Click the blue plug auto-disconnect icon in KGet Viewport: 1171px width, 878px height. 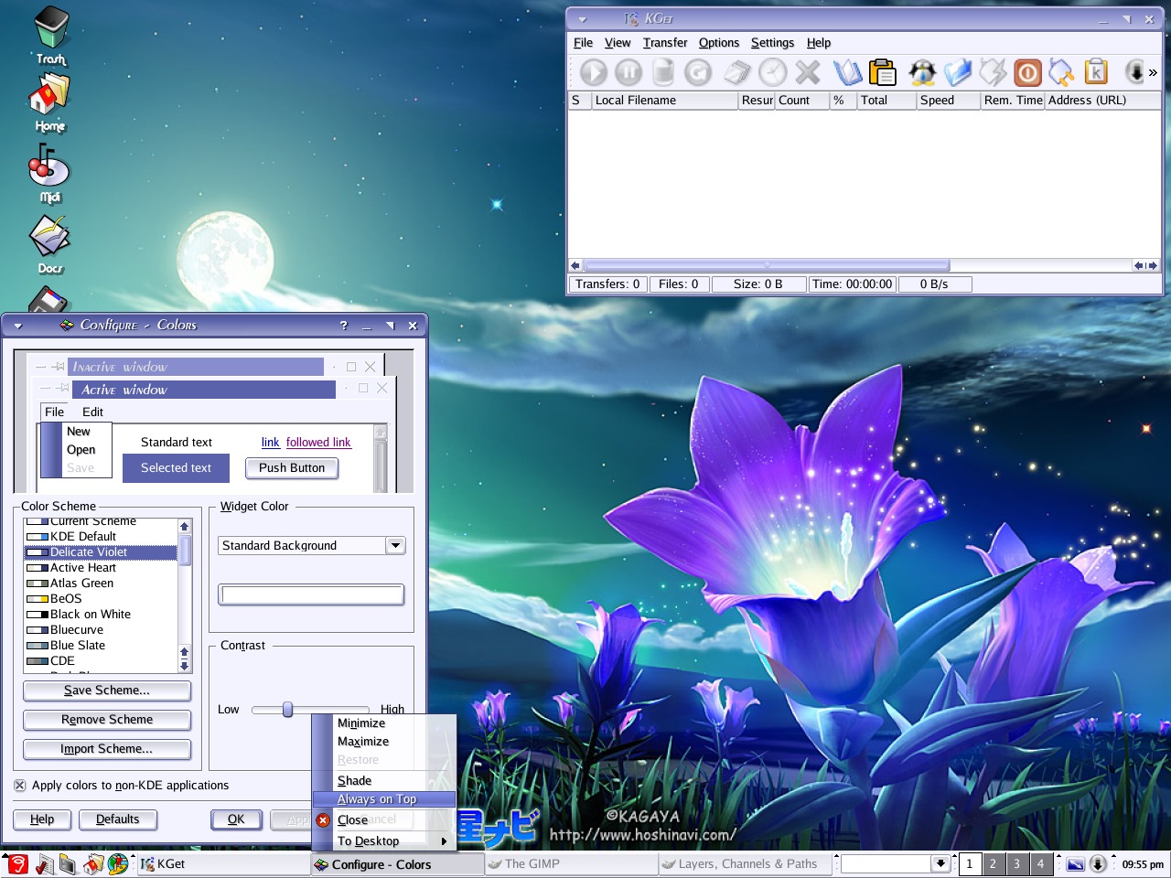click(x=1061, y=72)
